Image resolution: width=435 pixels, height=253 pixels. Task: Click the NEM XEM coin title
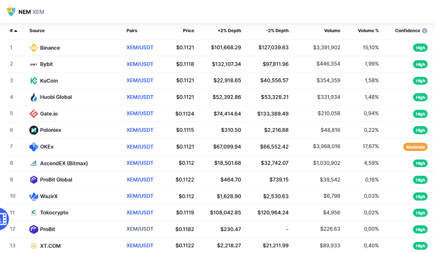[31, 12]
